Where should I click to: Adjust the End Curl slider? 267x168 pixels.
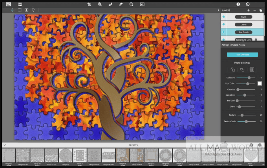(x=246, y=101)
